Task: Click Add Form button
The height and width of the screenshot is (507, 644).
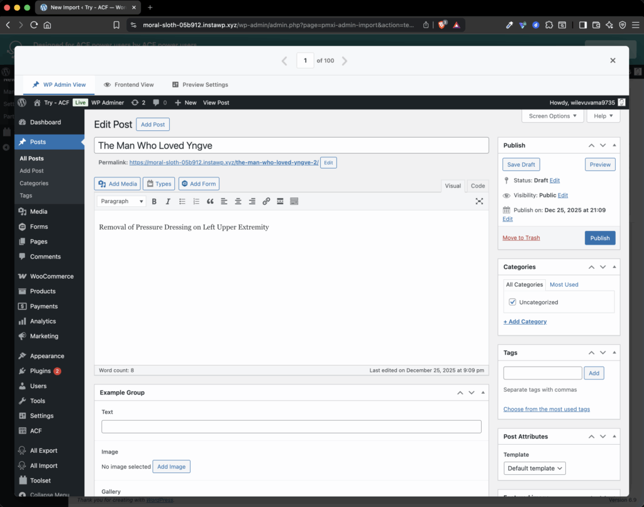Action: click(x=199, y=184)
